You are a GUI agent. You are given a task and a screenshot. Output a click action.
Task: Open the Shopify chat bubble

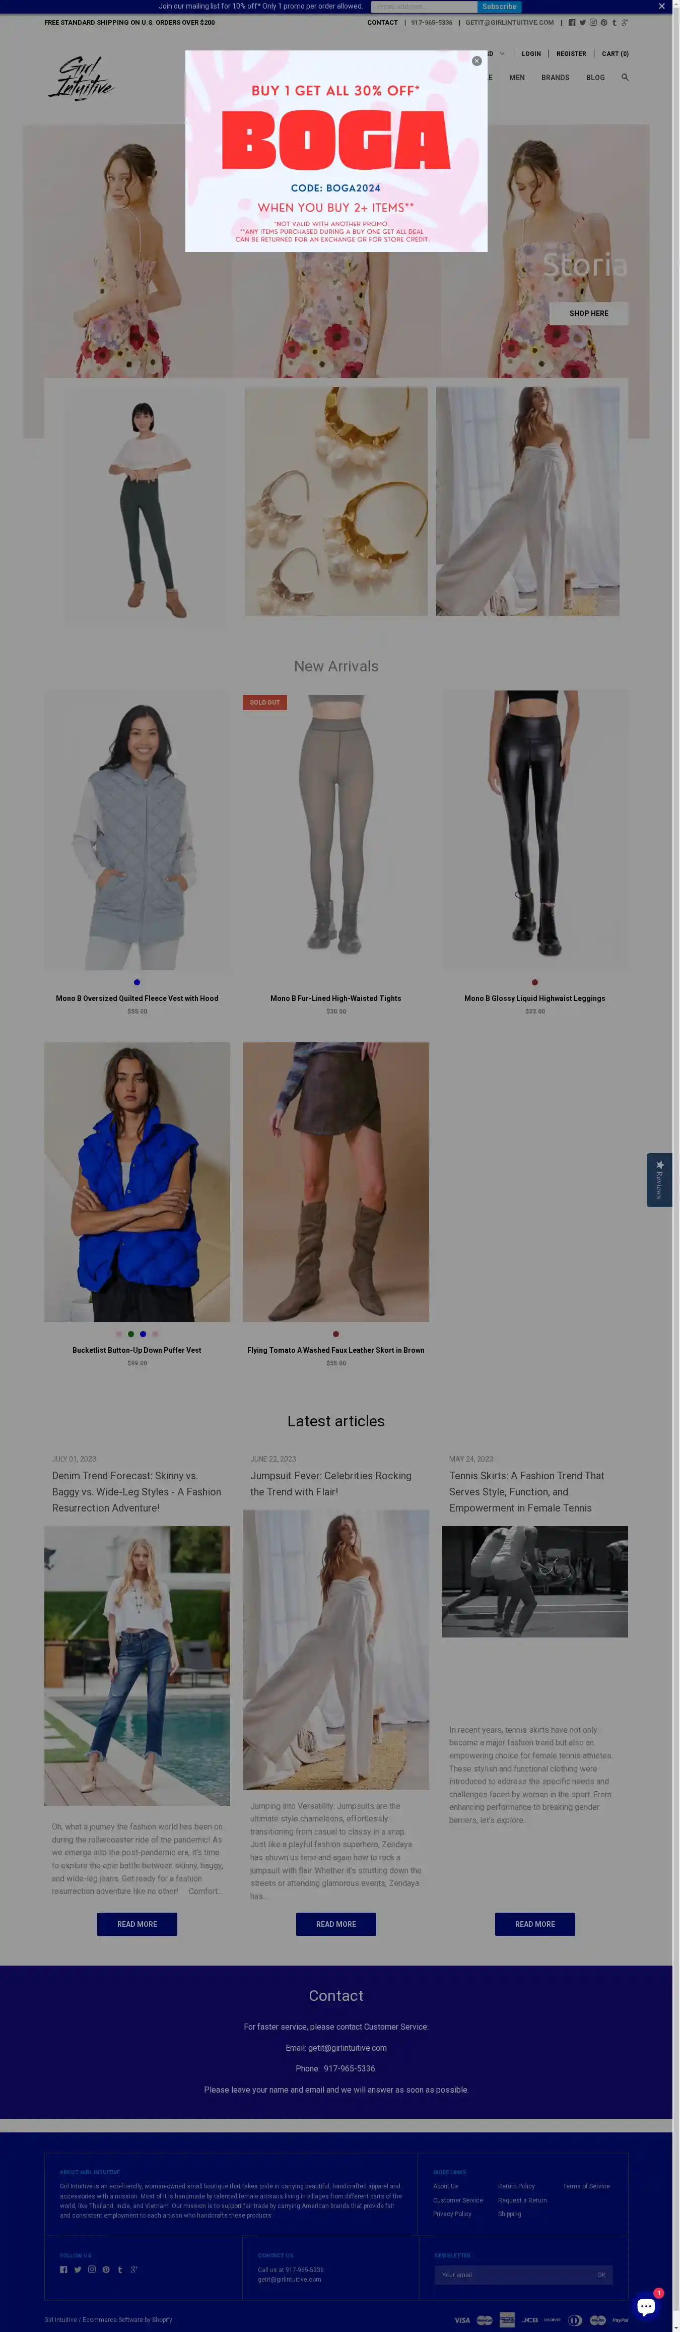(646, 2306)
